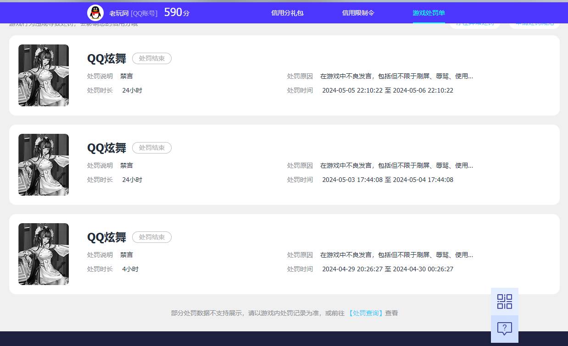
Task: Click the third QQ炫舞 game thumbnail
Action: tap(44, 253)
